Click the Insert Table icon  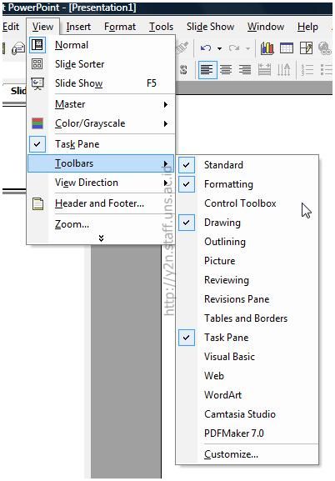click(x=286, y=48)
